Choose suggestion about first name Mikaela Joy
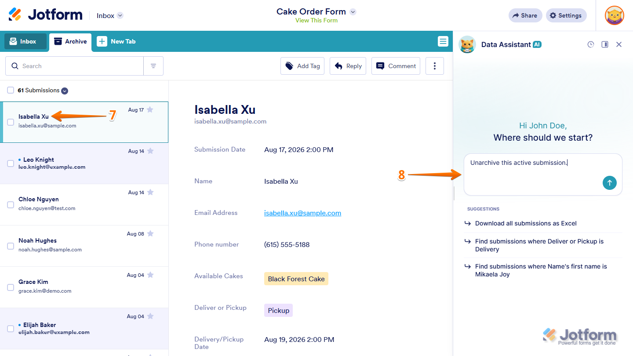 tap(543, 270)
